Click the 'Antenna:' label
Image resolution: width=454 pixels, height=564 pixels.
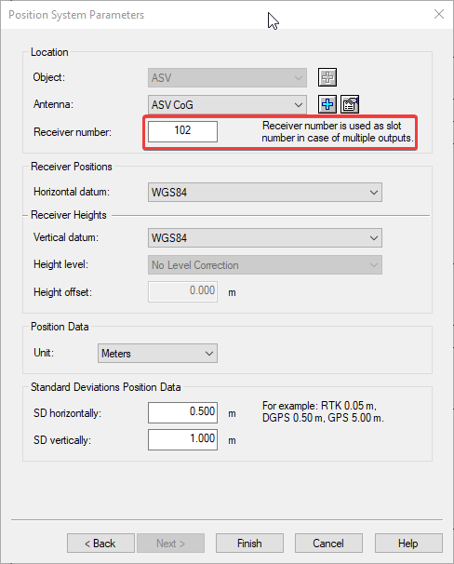(x=53, y=104)
